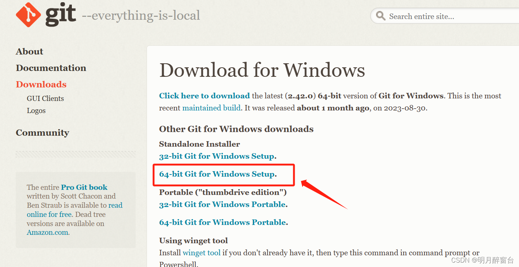Open the Downloads section
Screen dimensions: 519x267
41,84
